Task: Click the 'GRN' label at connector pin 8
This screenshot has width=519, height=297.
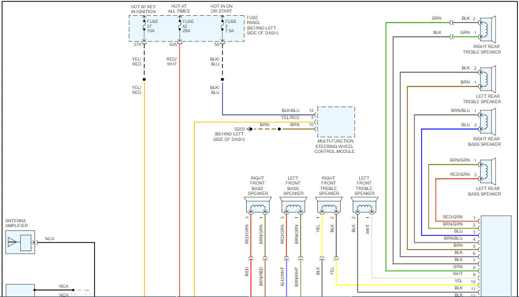Action: [458, 266]
